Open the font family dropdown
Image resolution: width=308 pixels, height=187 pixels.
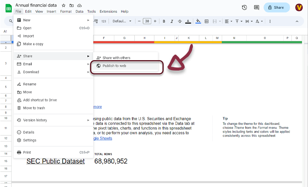coord(122,21)
